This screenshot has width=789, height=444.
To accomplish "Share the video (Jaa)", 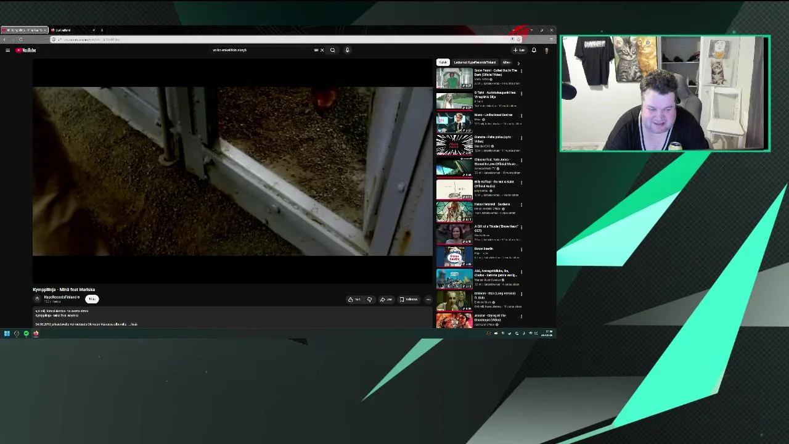I will (386, 299).
